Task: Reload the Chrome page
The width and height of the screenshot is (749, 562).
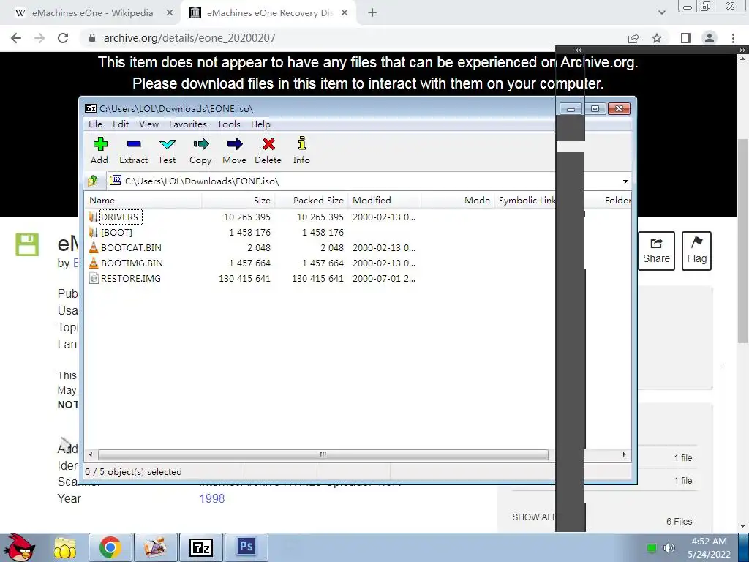Action: (63, 38)
